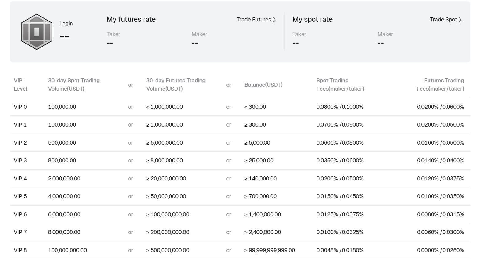Click VIP 2 balance value ≥ 5,000.00
481x261 pixels.
click(257, 143)
